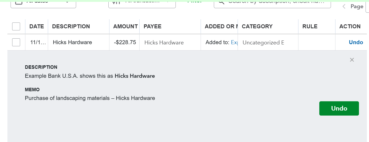Check the Hicks Hardware transaction checkbox
Viewport: 369px width, 142px height.
tap(16, 42)
